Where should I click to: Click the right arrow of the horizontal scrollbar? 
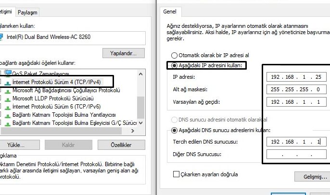133,131
